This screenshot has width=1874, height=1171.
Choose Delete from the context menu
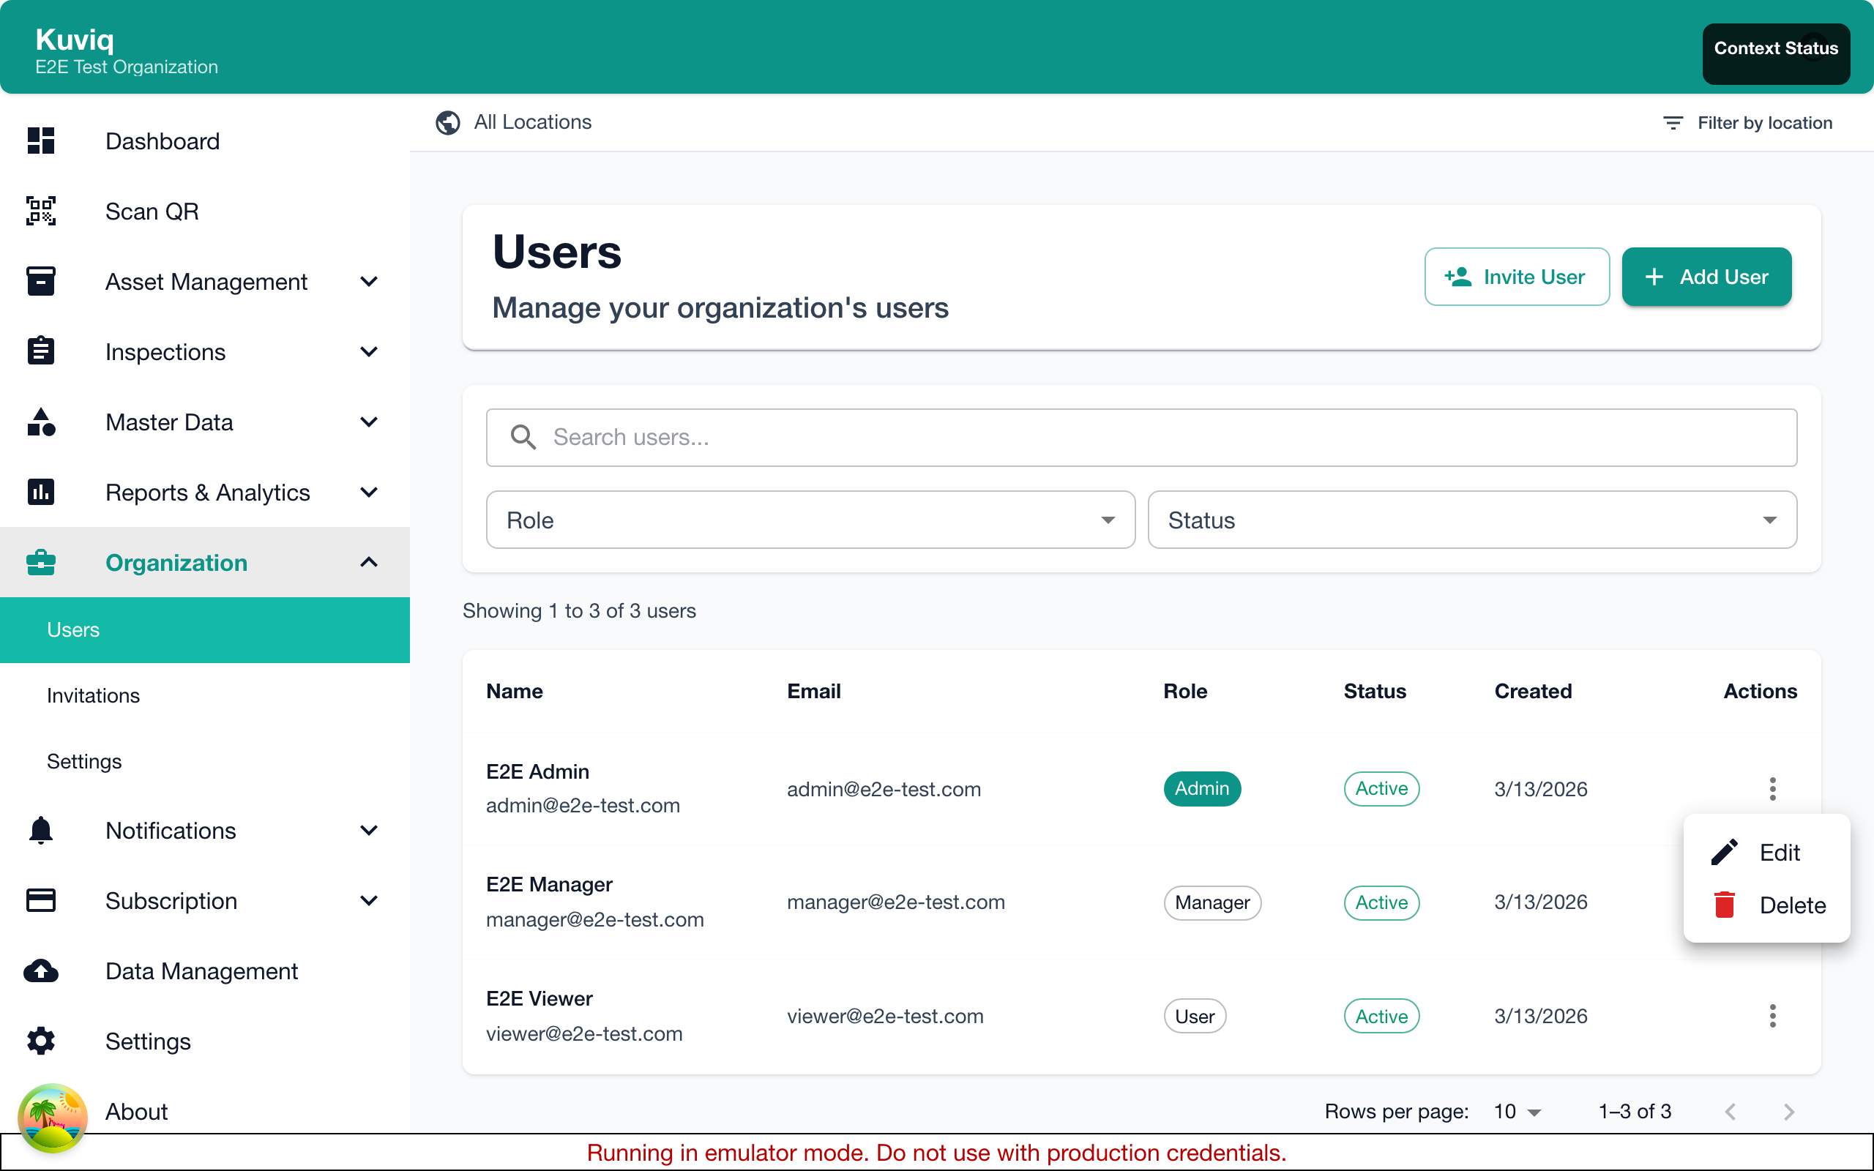(x=1766, y=905)
